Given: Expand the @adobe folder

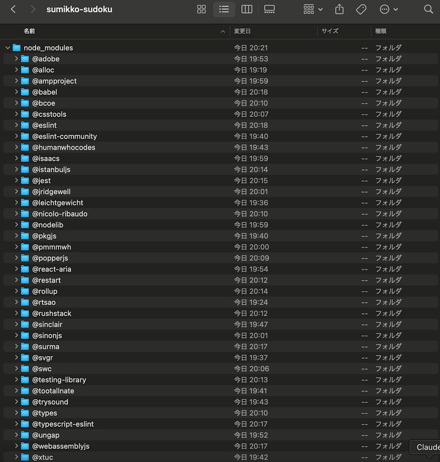Looking at the screenshot, I should (x=16, y=59).
